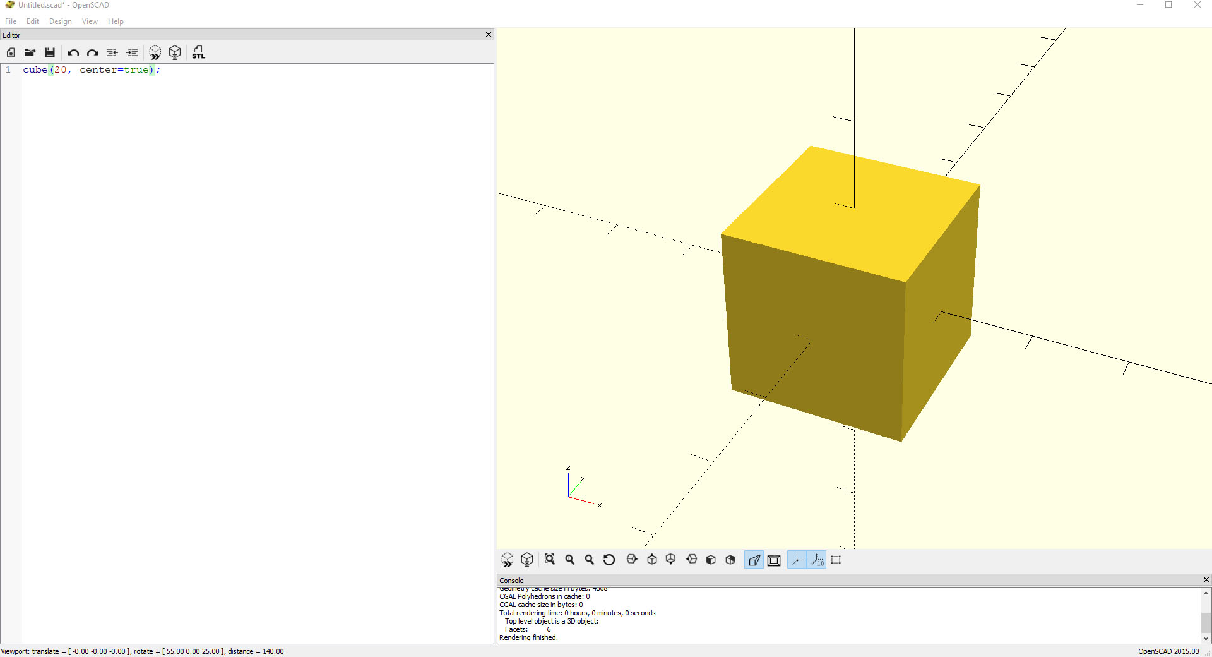This screenshot has height=657, width=1212.
Task: Open the File menu
Action: click(11, 21)
